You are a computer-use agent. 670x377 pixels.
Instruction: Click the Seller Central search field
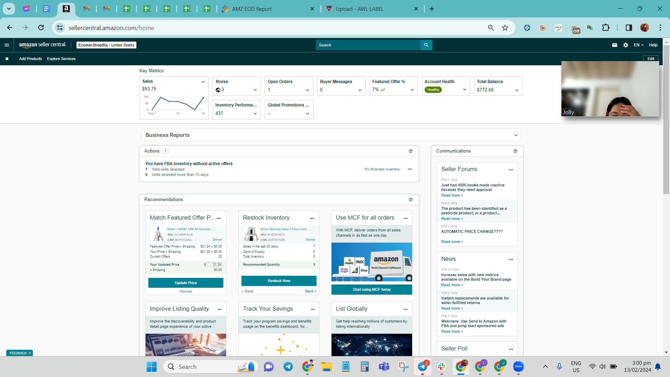pos(368,45)
